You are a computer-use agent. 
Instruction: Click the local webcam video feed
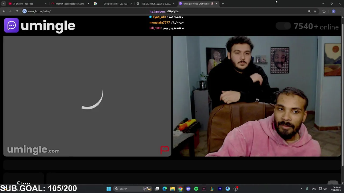pos(257,96)
